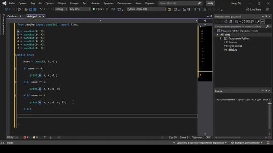Collapse the if name == 4 block
Image resolution: width=273 pixels, height=153 pixels.
(x=16, y=68)
